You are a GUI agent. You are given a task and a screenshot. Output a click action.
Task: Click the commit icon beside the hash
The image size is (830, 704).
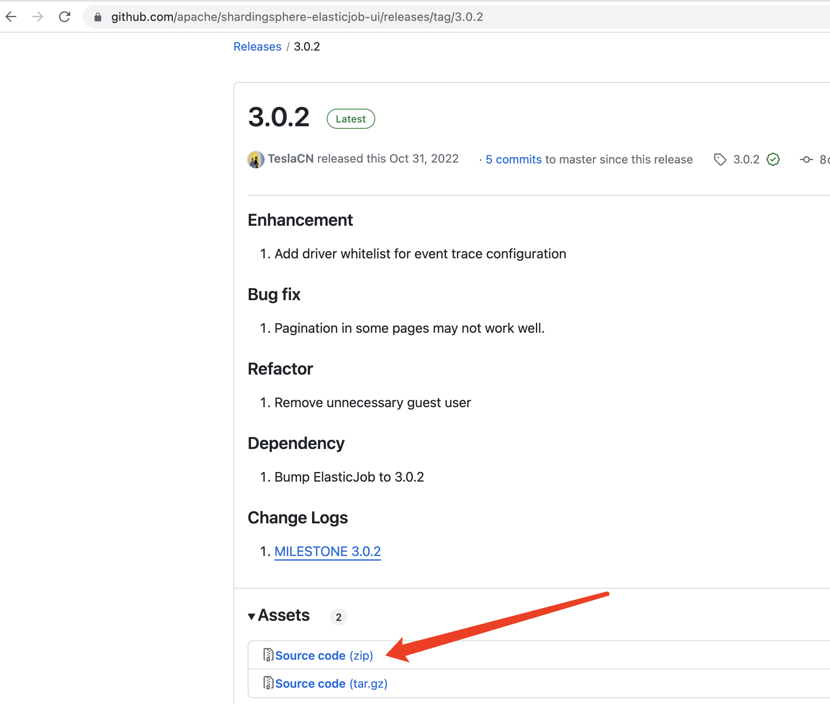[x=806, y=159]
